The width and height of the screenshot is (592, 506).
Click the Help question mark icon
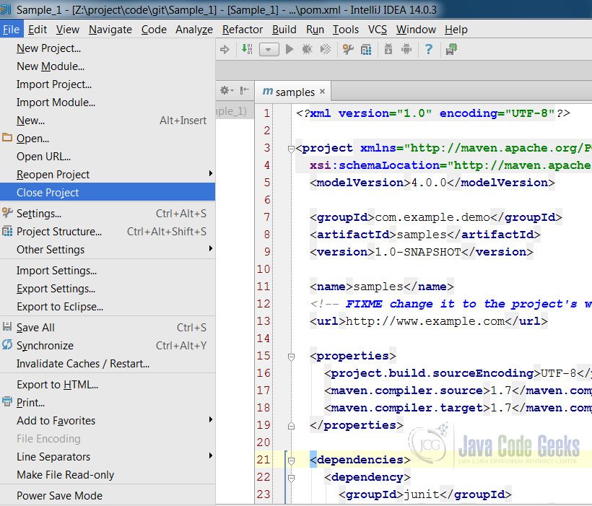(x=429, y=50)
